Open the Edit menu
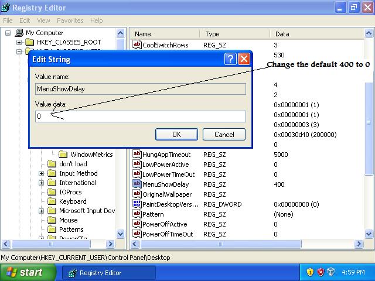 25,20
